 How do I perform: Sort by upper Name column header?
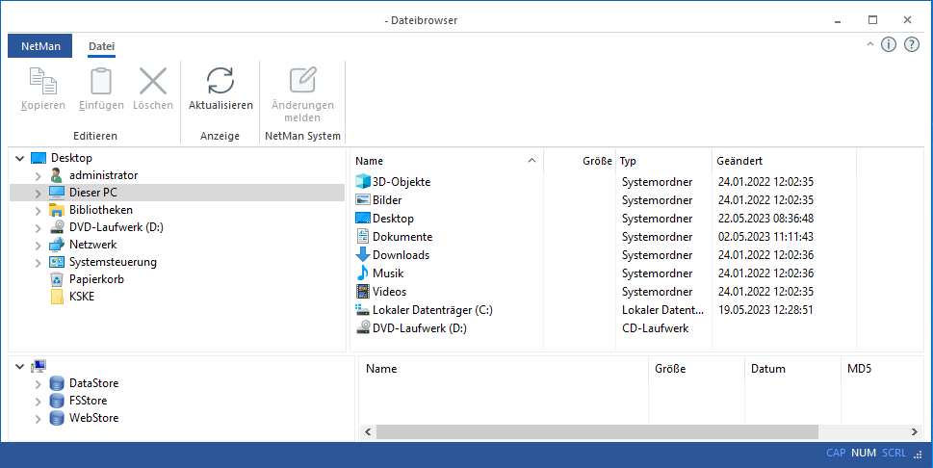[x=447, y=161]
